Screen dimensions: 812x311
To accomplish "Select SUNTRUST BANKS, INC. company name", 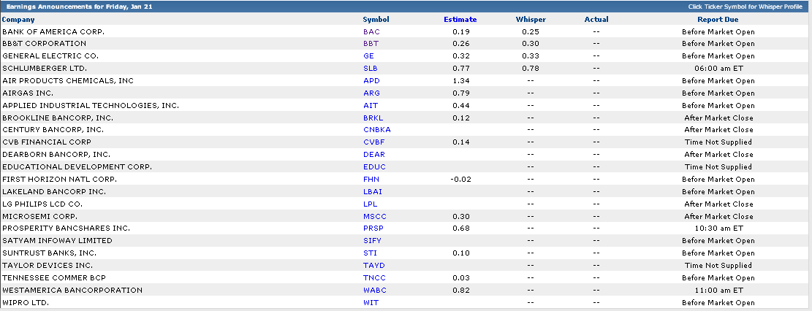I will (49, 253).
